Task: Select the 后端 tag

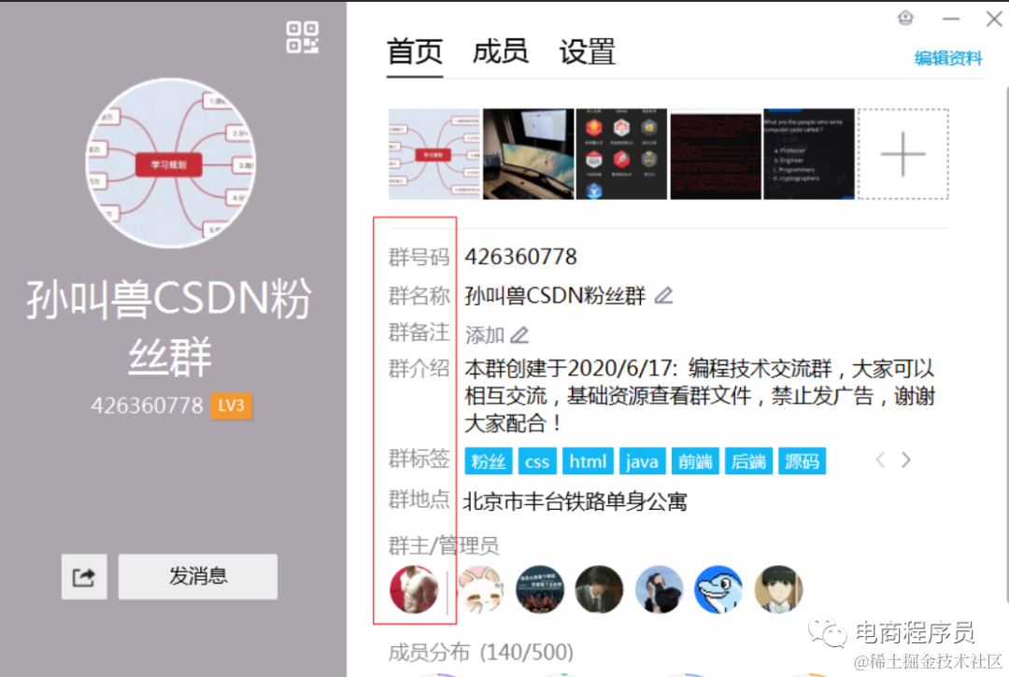Action: click(x=748, y=461)
